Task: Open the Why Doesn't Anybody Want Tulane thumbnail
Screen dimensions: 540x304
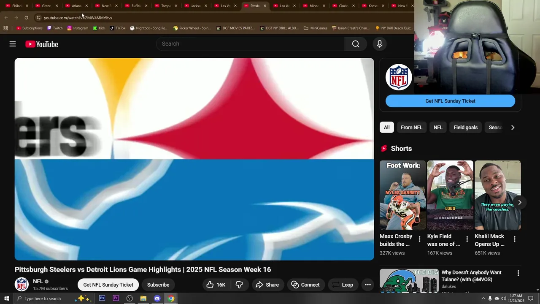Action: (x=409, y=280)
